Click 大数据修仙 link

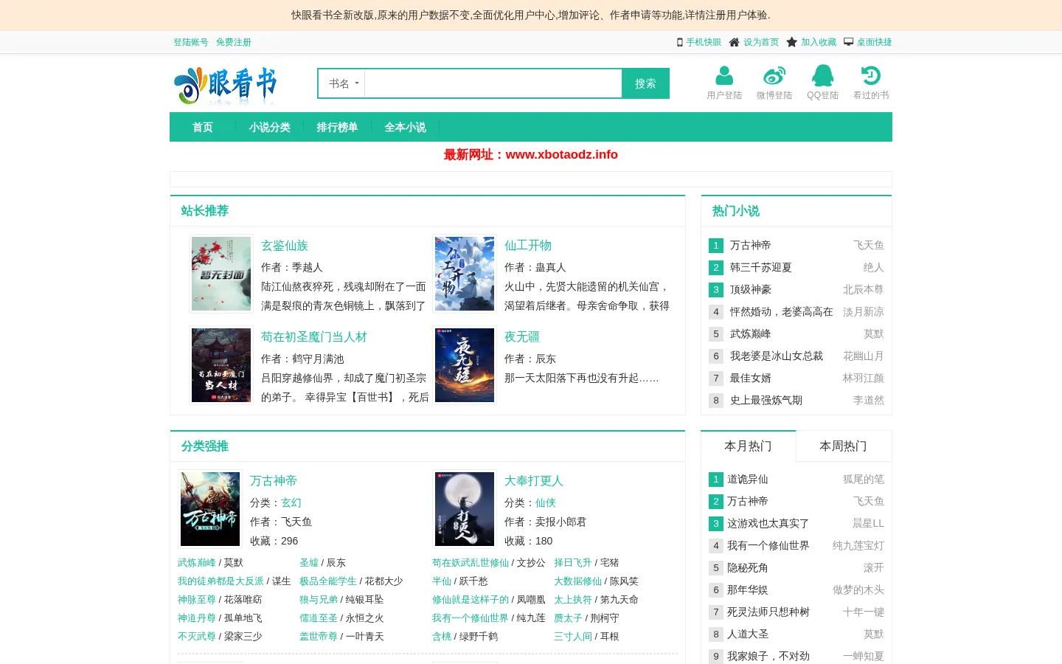coord(578,581)
